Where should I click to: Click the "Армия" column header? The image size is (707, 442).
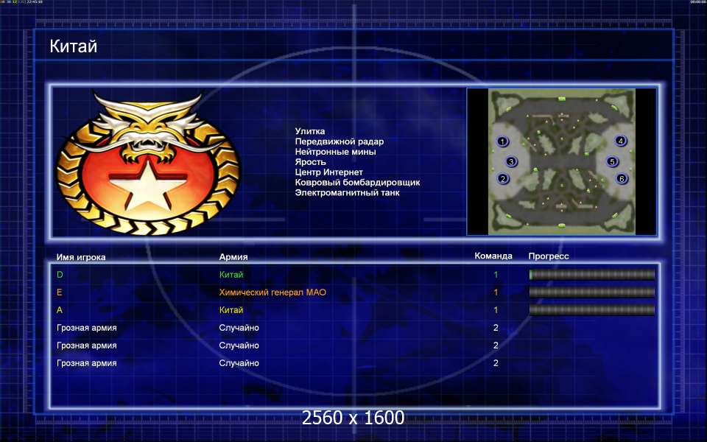coord(233,256)
